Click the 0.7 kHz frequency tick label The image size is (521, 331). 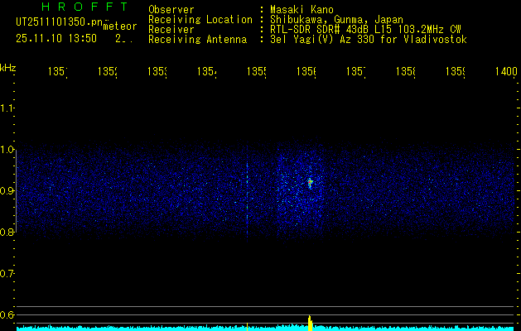7,273
